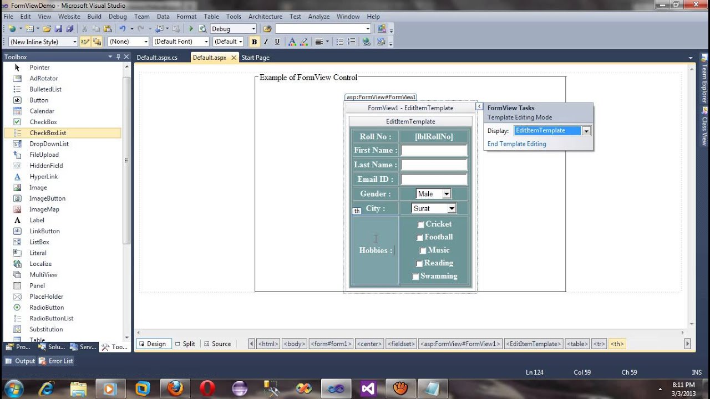Click the End Template Editing link

point(516,144)
